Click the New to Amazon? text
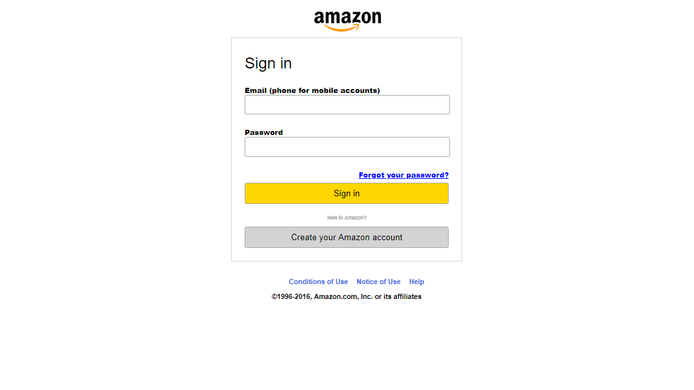 347,218
